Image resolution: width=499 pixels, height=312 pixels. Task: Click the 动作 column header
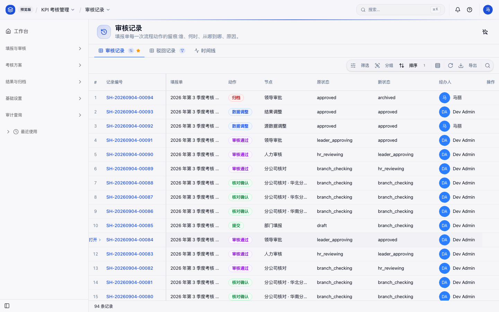pyautogui.click(x=232, y=82)
